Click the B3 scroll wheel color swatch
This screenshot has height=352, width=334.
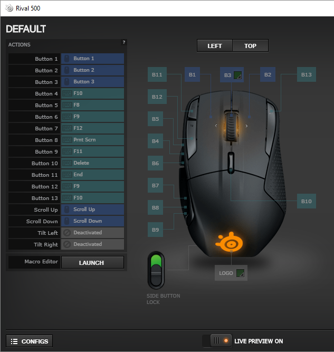point(238,75)
